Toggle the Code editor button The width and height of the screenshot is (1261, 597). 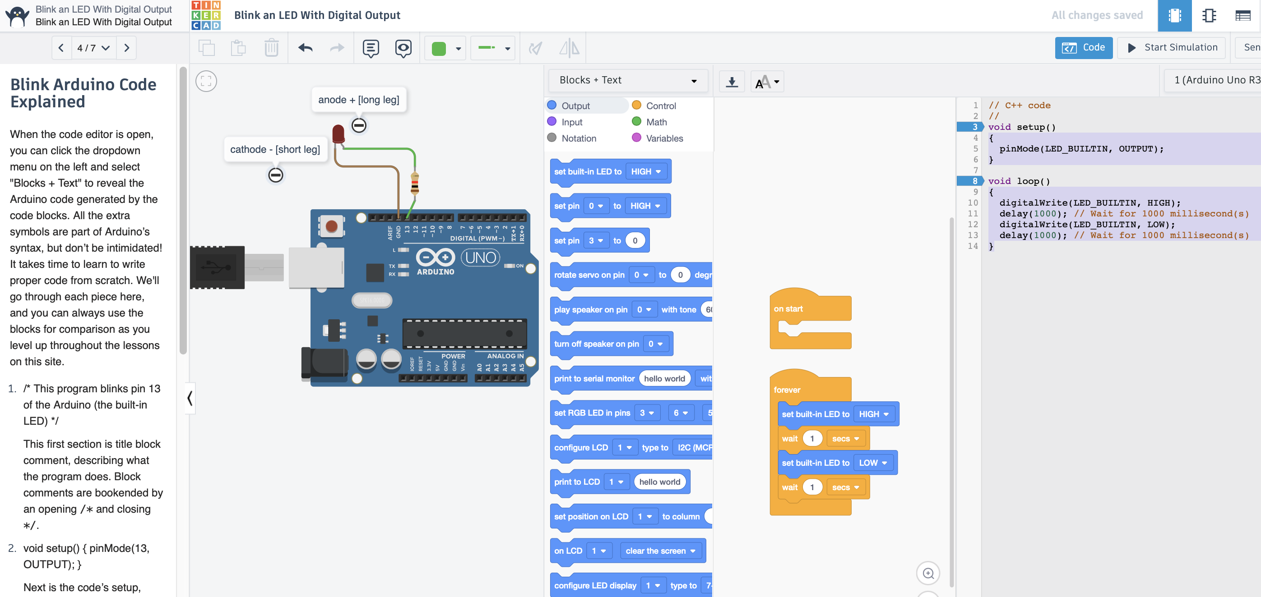(x=1083, y=48)
